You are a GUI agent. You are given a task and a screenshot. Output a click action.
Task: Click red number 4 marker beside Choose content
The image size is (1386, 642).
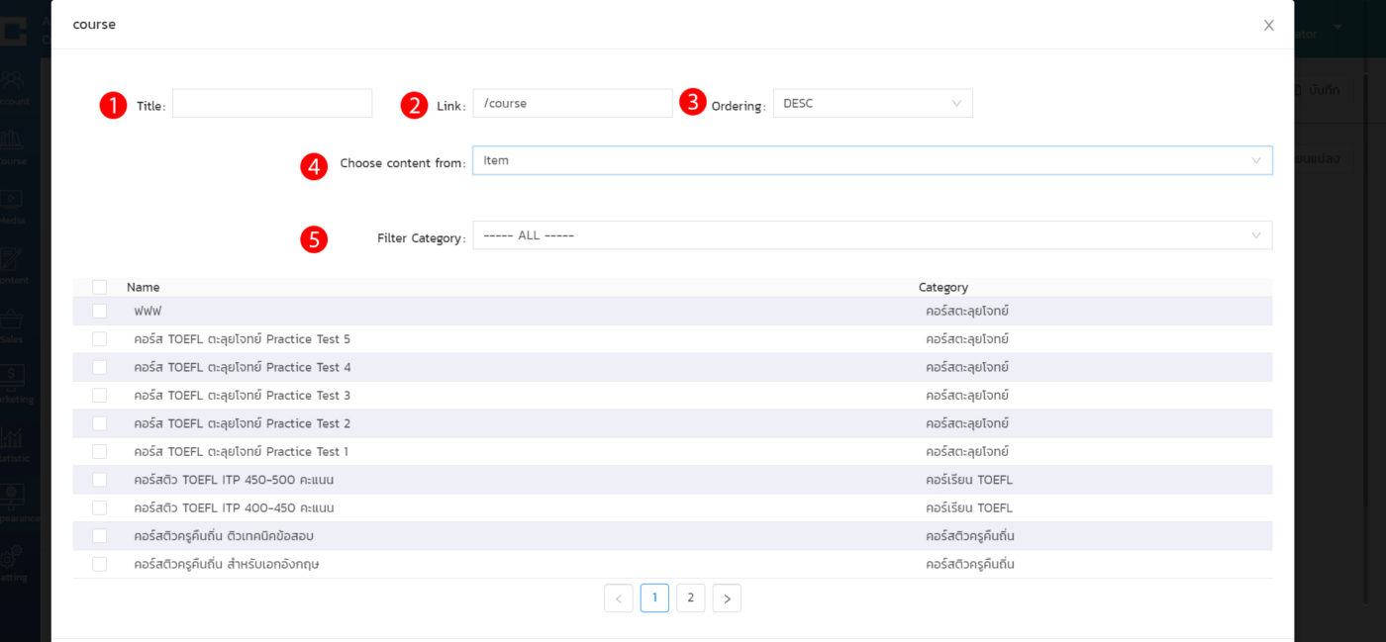click(x=314, y=165)
